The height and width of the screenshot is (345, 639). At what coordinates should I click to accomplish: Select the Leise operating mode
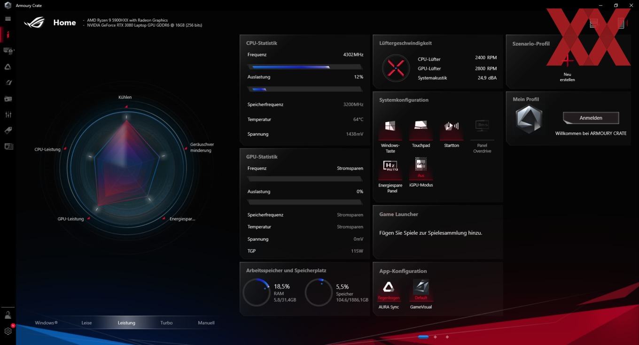(x=86, y=323)
